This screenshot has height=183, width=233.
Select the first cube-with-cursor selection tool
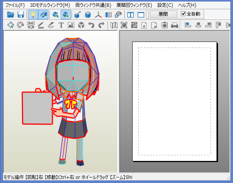(x=55, y=15)
